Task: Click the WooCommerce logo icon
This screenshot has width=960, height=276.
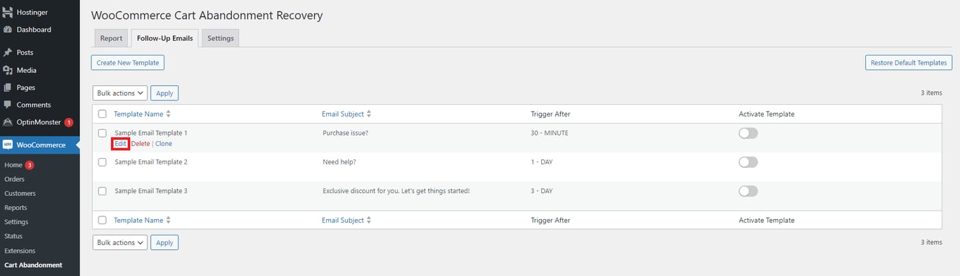Action: coord(8,145)
